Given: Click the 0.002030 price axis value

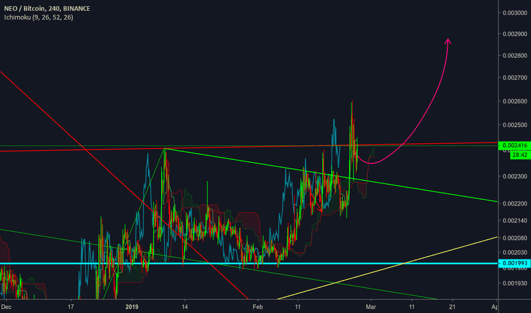Looking at the screenshot, I should [514, 253].
